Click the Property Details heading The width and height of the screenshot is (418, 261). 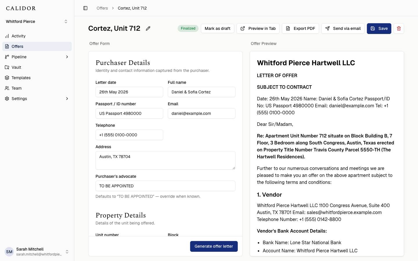[x=121, y=215]
